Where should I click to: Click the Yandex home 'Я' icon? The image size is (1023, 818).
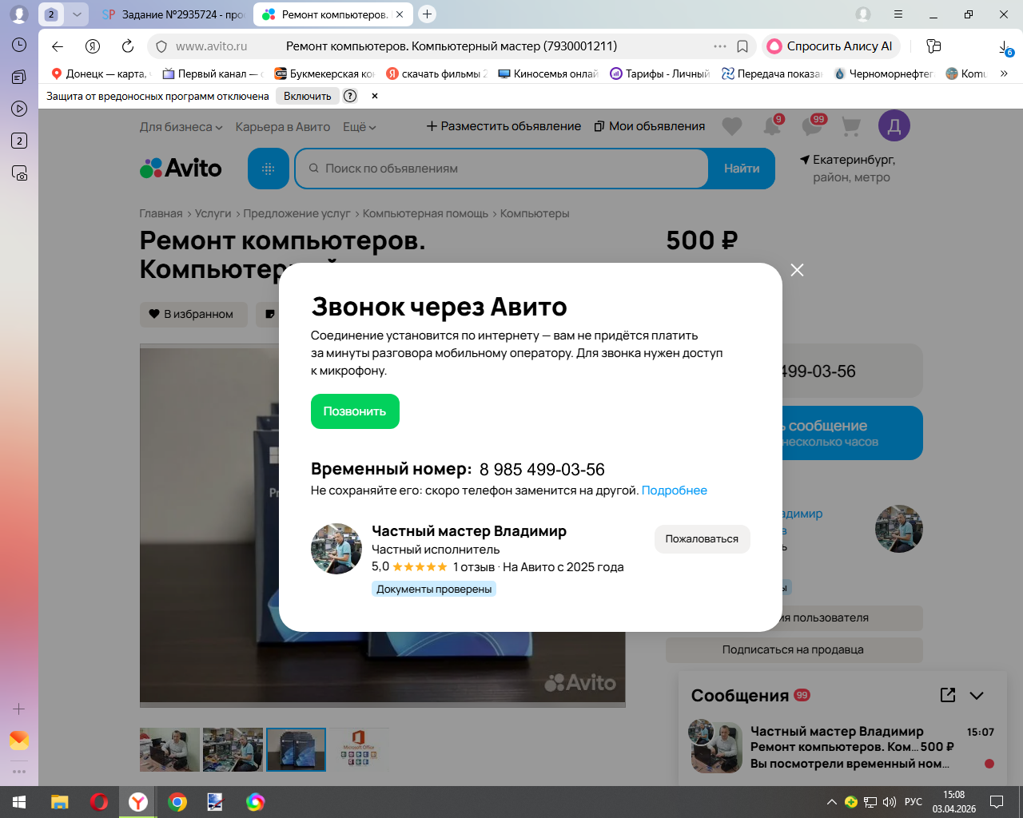pos(93,46)
